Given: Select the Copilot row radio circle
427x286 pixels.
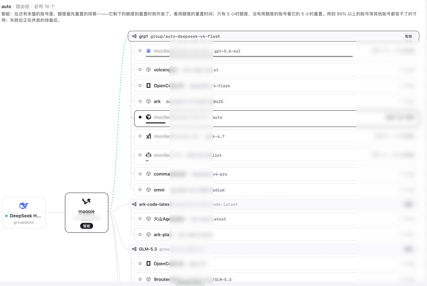Looking at the screenshot, I should pyautogui.click(x=140, y=155).
